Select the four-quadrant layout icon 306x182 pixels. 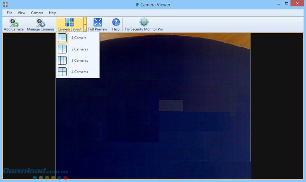[62, 72]
